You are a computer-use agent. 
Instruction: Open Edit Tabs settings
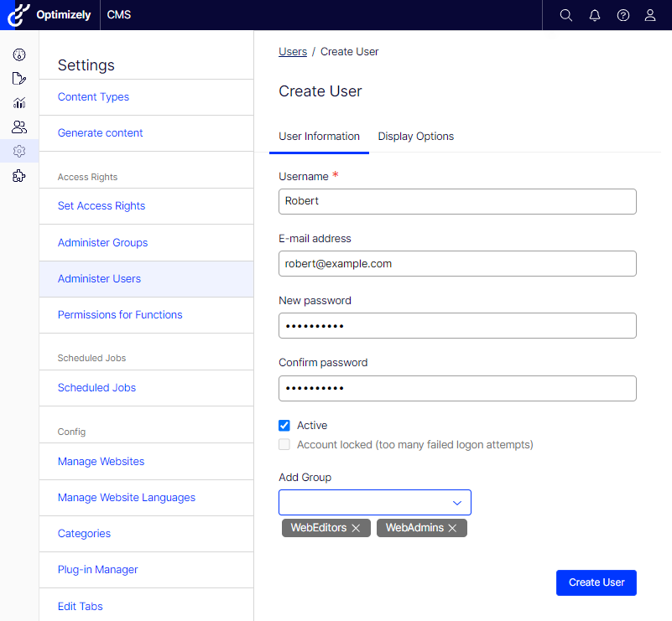[x=81, y=607]
